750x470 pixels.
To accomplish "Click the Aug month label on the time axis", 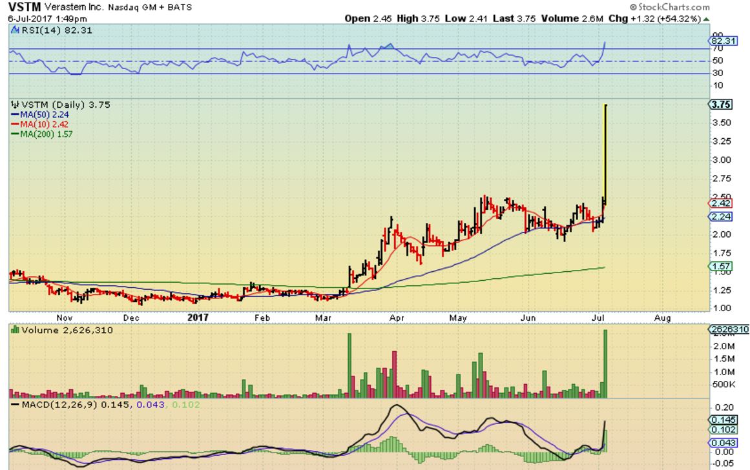I will pyautogui.click(x=663, y=318).
